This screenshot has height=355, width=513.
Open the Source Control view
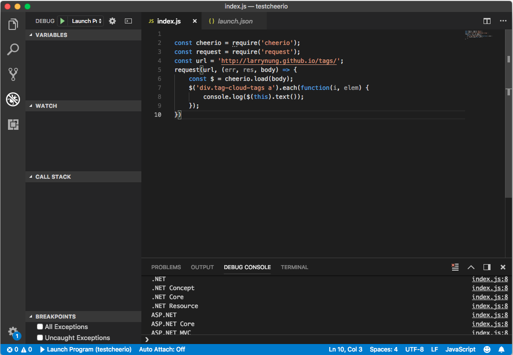[13, 74]
